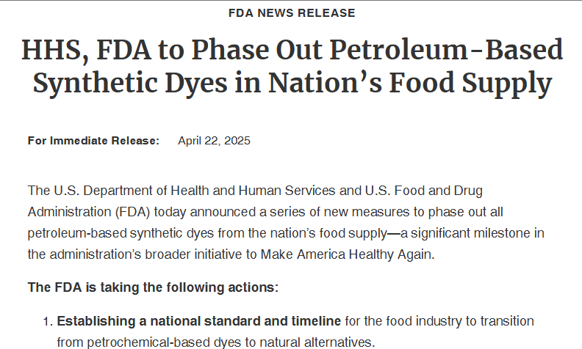
Task: Click "HHS" in the headline
Action: point(52,50)
